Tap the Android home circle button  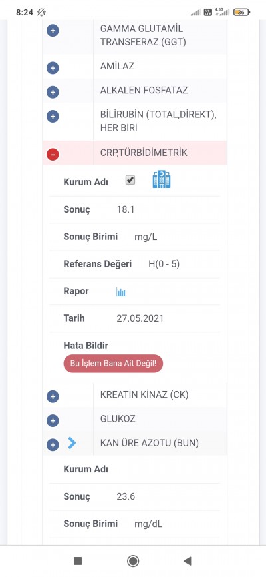click(x=133, y=561)
